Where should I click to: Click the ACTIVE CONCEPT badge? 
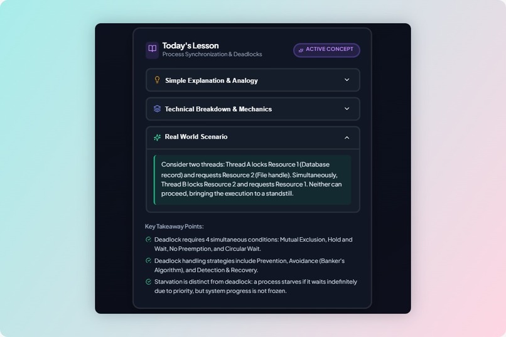[x=326, y=50]
